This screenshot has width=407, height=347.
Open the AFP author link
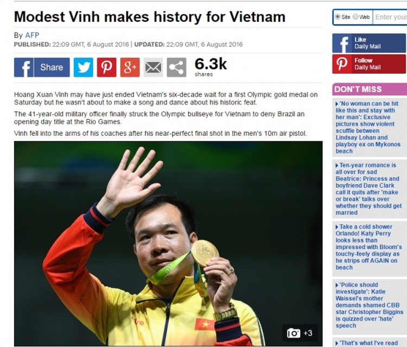tap(32, 35)
